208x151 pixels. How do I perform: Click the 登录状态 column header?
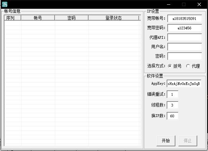tap(113, 18)
